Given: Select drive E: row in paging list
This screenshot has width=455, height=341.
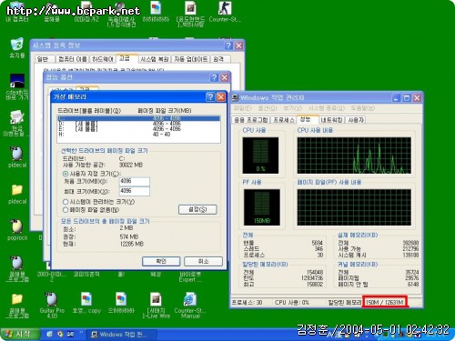Looking at the screenshot, I should coord(138,129).
